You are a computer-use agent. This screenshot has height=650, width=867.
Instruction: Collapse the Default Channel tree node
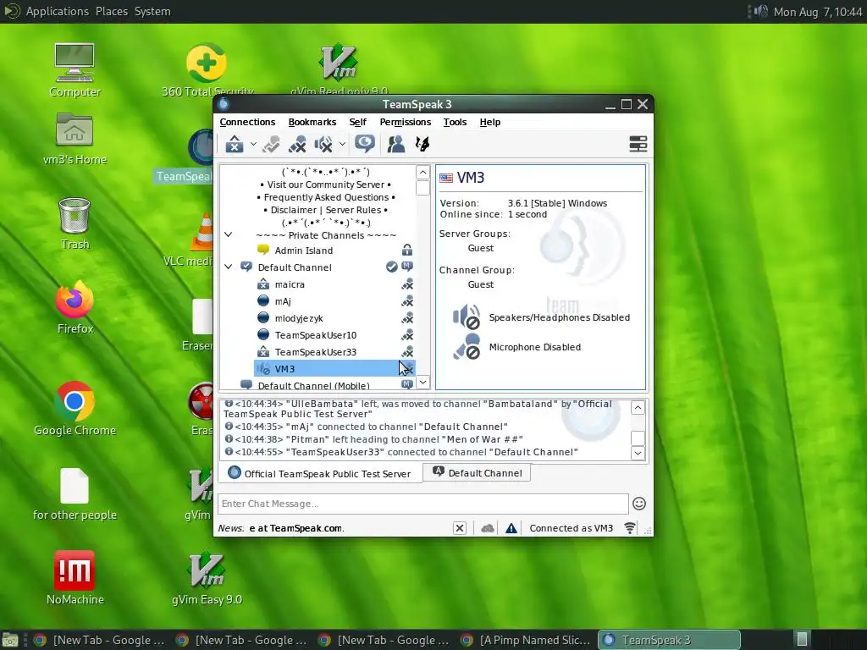[x=228, y=267]
